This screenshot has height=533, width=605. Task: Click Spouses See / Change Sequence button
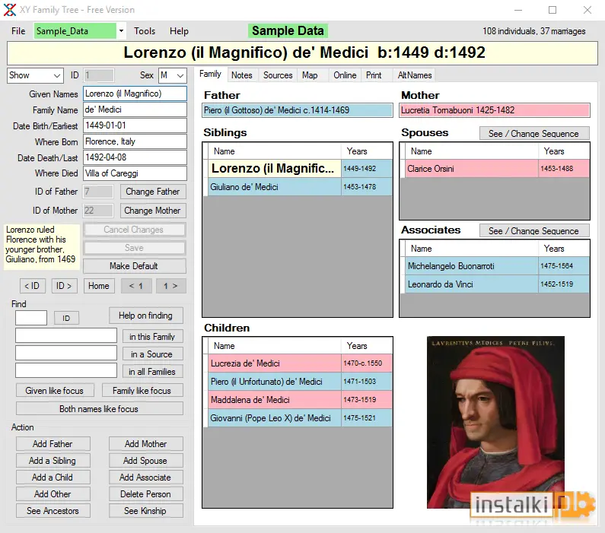click(534, 133)
